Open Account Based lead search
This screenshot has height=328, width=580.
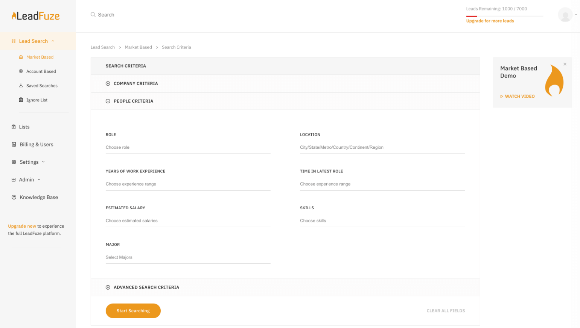tap(41, 71)
